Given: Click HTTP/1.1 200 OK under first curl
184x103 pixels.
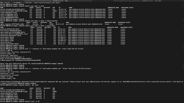Looking at the screenshot, I should 6,50.
